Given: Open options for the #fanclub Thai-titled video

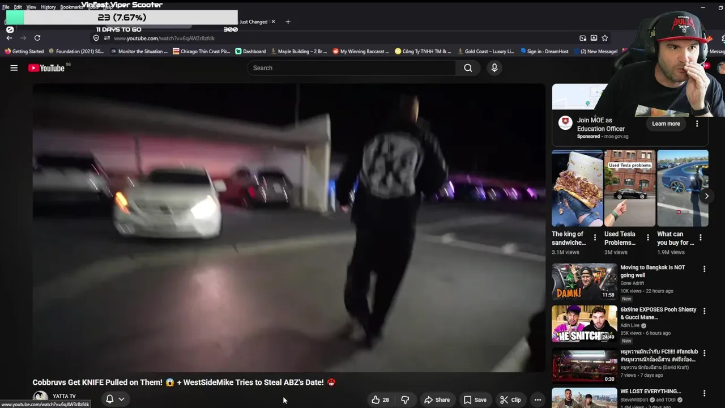Looking at the screenshot, I should pos(705,353).
